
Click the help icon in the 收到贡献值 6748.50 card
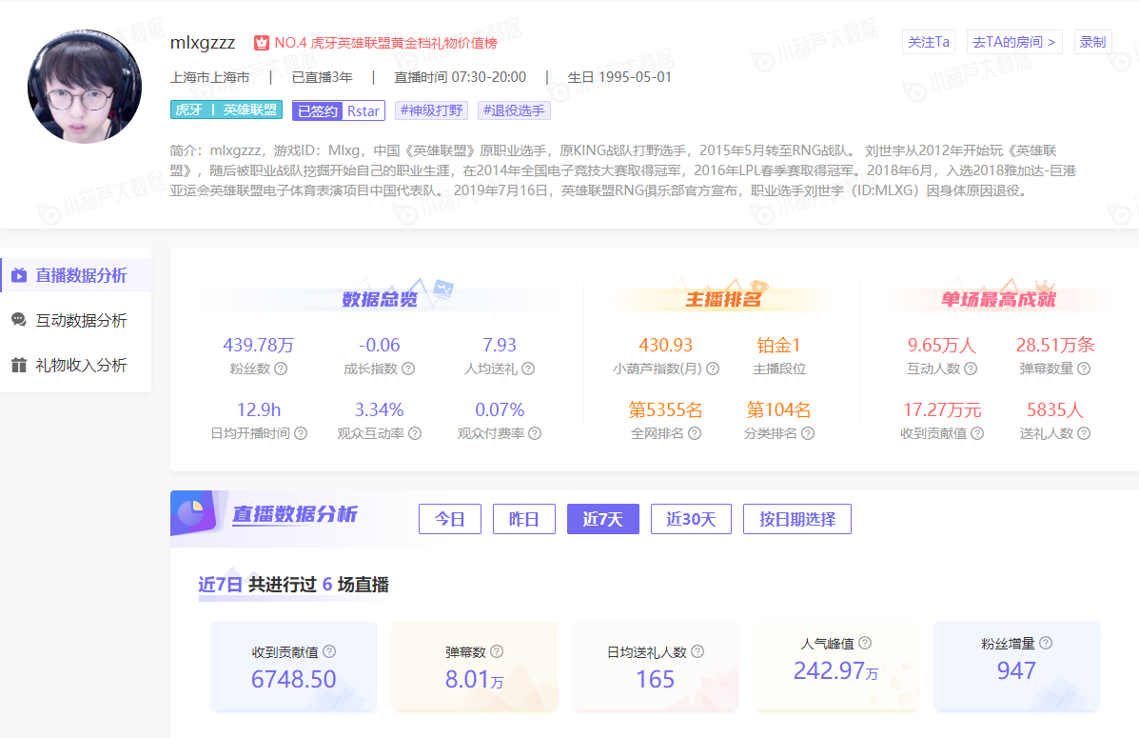point(329,651)
